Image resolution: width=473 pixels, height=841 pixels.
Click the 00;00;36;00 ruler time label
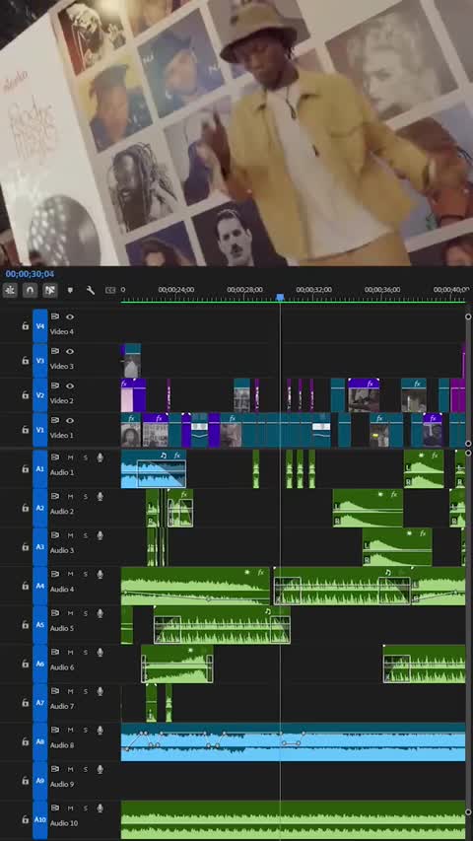(x=382, y=290)
